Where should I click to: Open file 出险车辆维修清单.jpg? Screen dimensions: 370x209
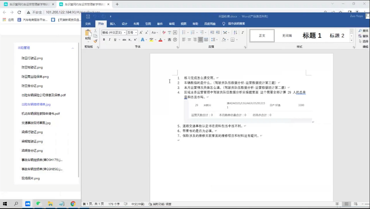coord(36,104)
